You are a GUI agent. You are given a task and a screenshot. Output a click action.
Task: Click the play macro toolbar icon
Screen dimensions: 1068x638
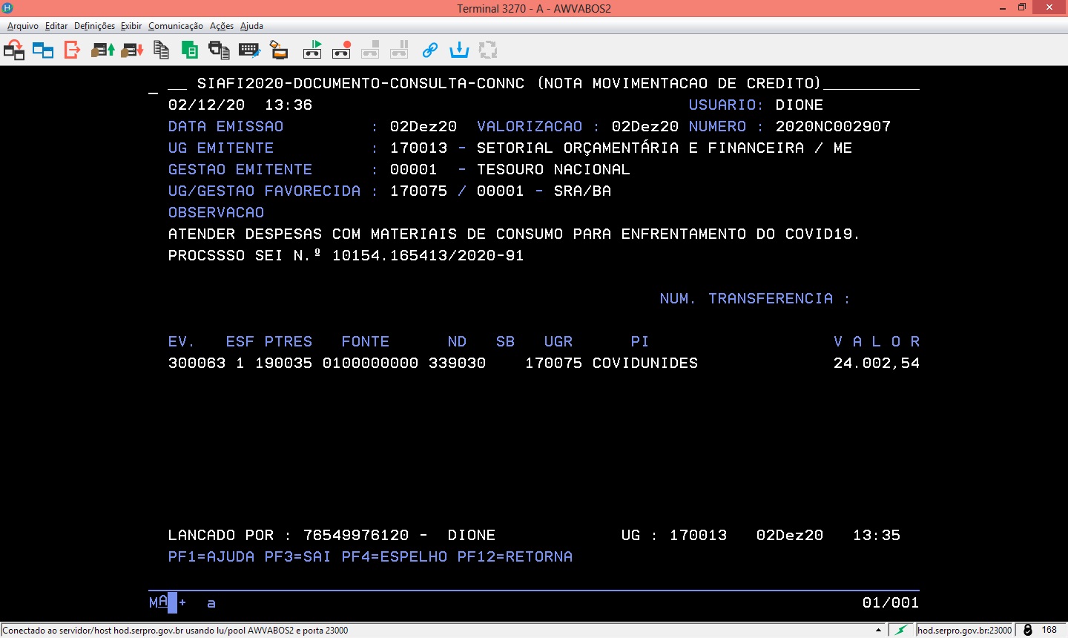tap(312, 50)
